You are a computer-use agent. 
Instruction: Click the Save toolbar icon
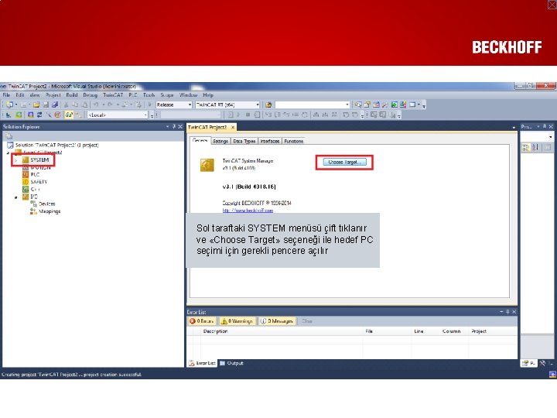click(x=46, y=104)
